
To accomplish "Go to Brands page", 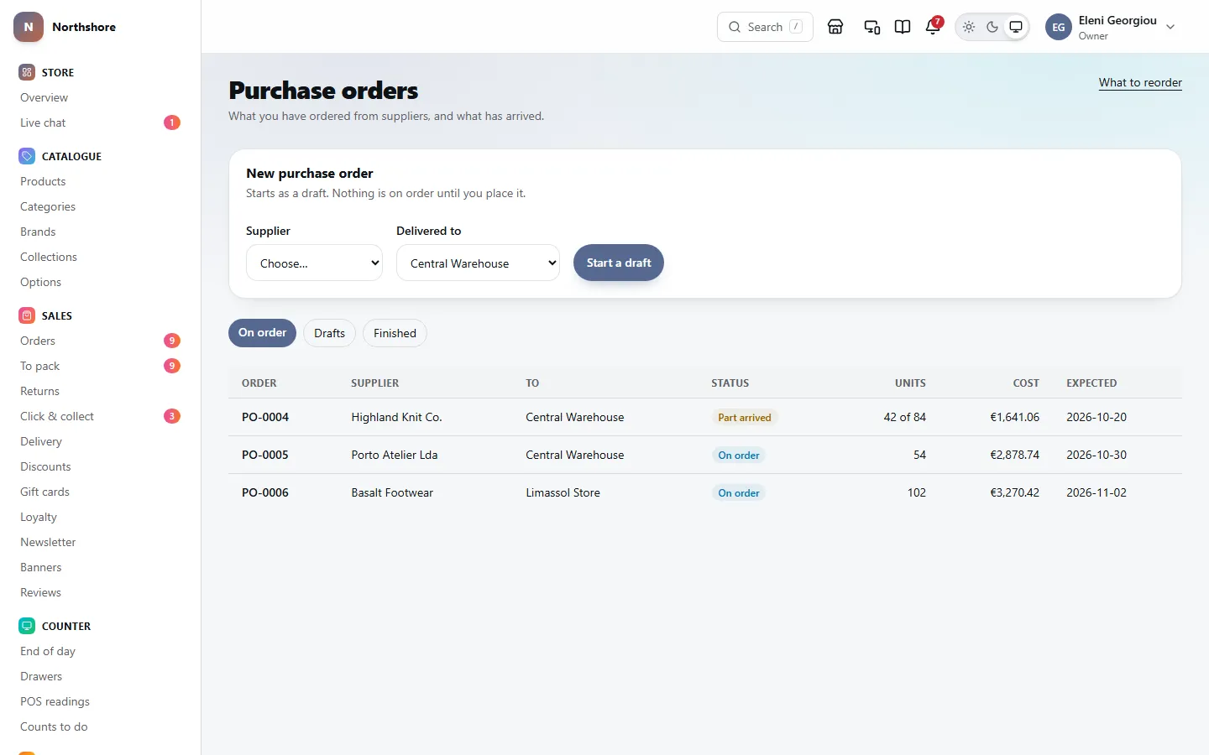I will pyautogui.click(x=38, y=232).
